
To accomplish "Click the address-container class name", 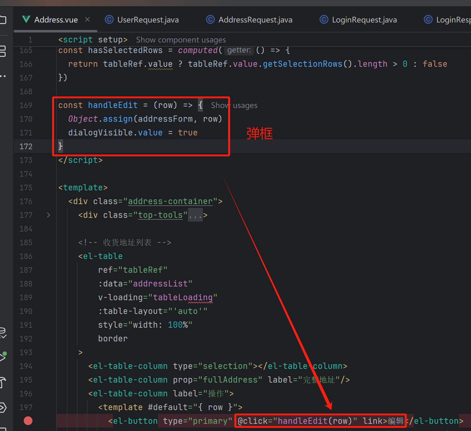I will point(170,201).
